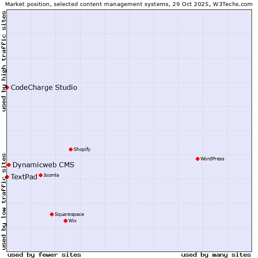Click the red Joomla data marker
Screen dimensions: 258x258
40,175
